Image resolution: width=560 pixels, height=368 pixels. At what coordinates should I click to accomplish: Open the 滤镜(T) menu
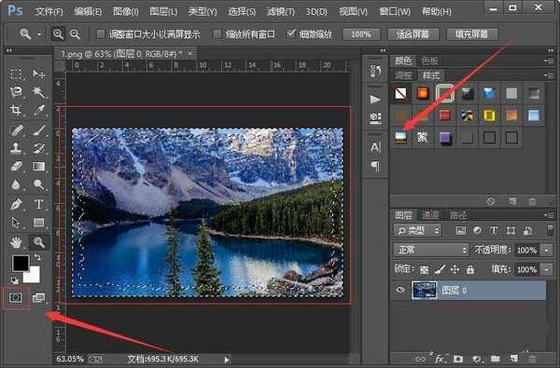(281, 12)
